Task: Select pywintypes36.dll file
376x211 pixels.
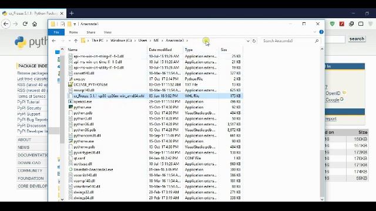Action: pyautogui.click(x=87, y=152)
